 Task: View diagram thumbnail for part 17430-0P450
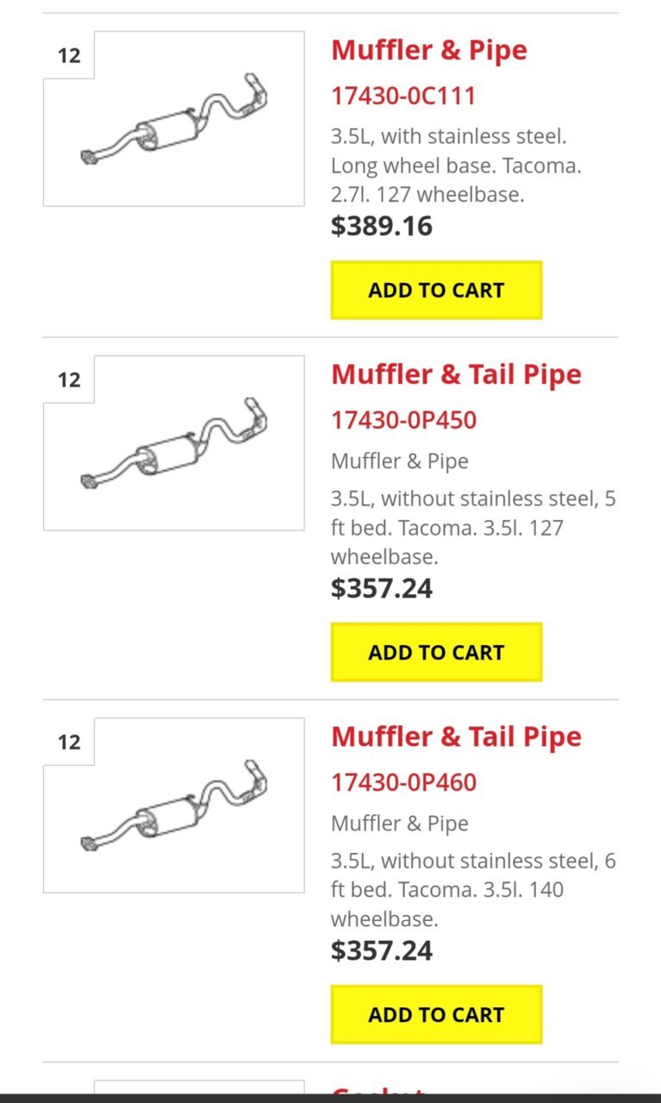pyautogui.click(x=174, y=443)
